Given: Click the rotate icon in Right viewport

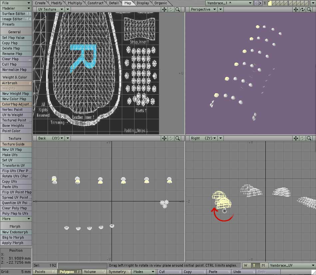Looking at the screenshot, I should 302,138.
